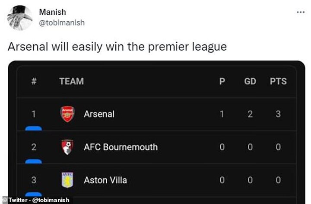Click the Twitter copyright credit caption
The height and width of the screenshot is (204, 311).
[x=36, y=200]
